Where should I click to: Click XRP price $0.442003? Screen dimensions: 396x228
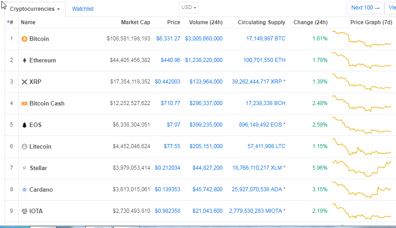tap(167, 82)
